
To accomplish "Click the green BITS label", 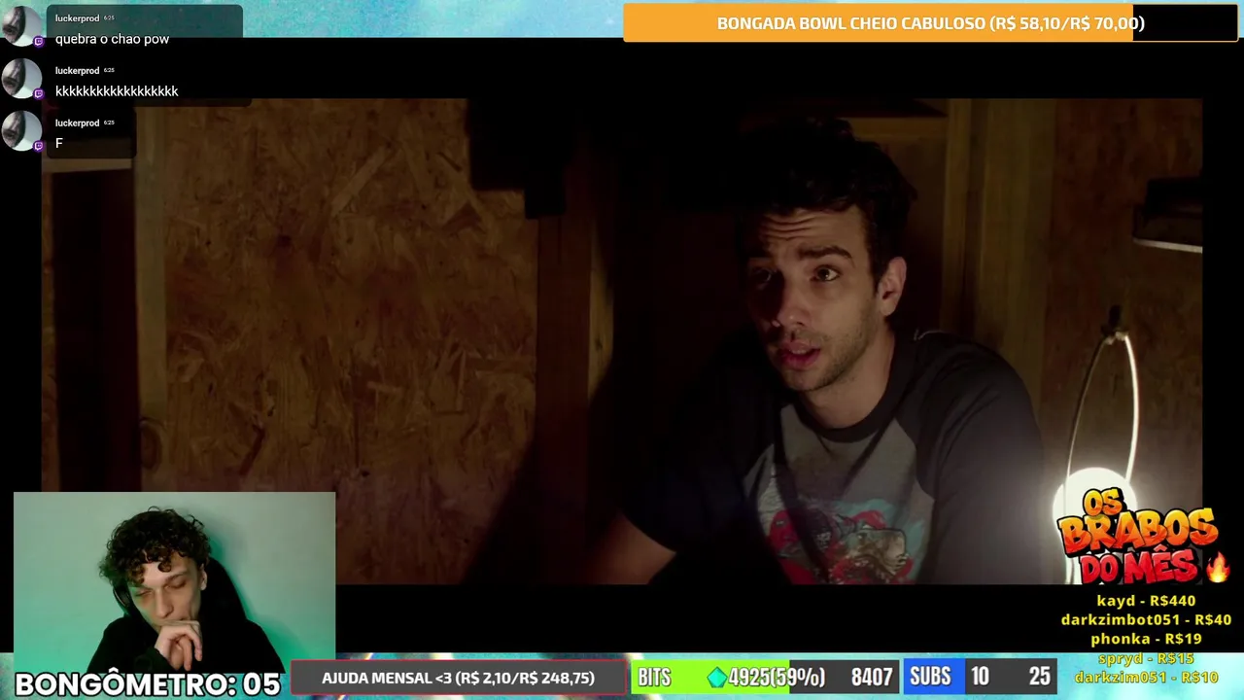I will 654,678.
